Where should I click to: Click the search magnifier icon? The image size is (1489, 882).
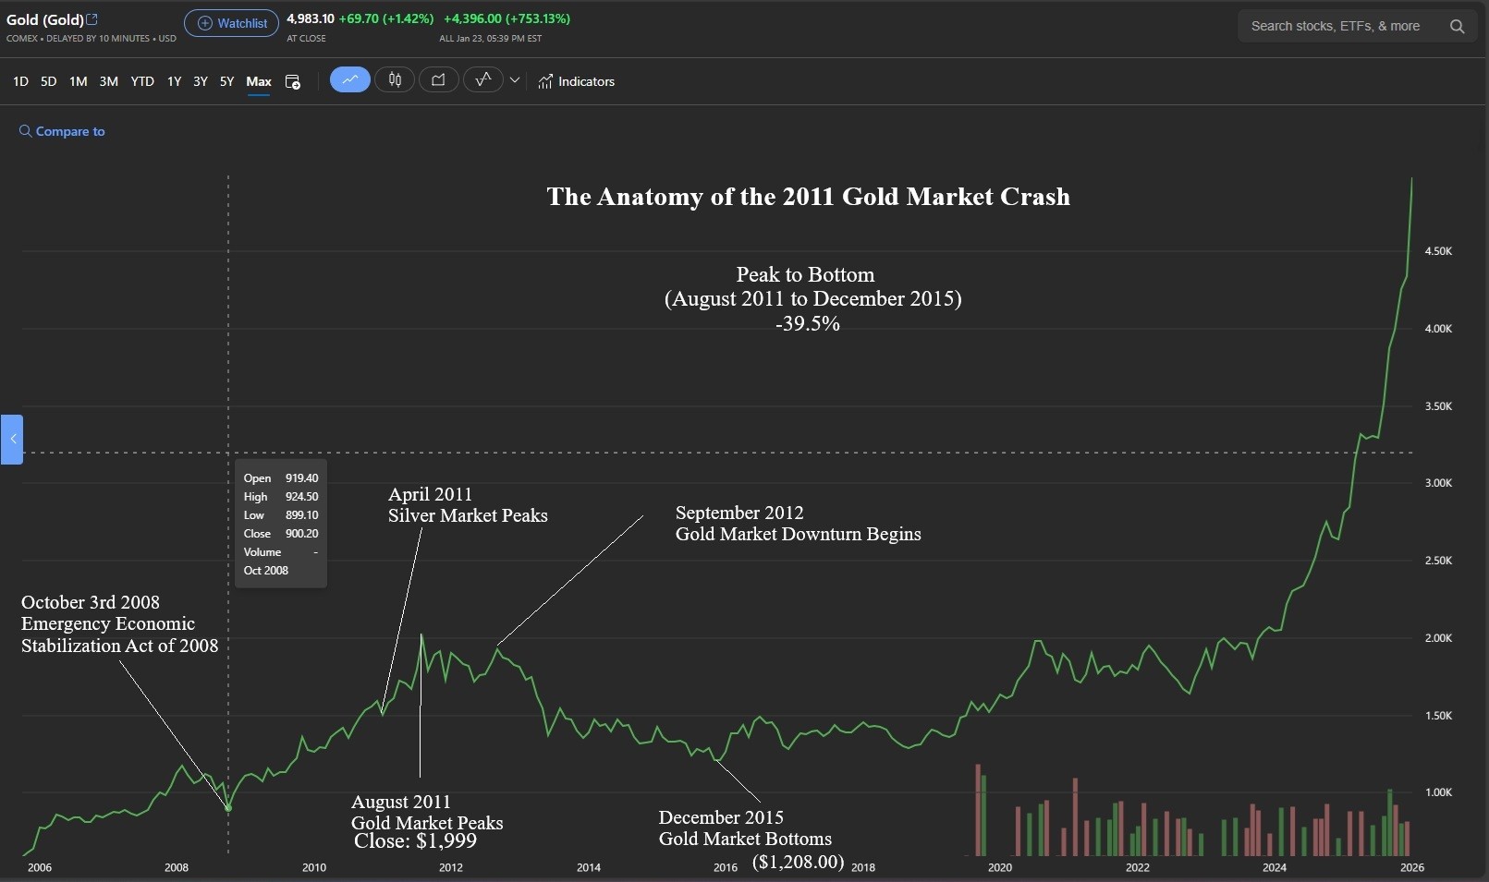[x=1457, y=27]
